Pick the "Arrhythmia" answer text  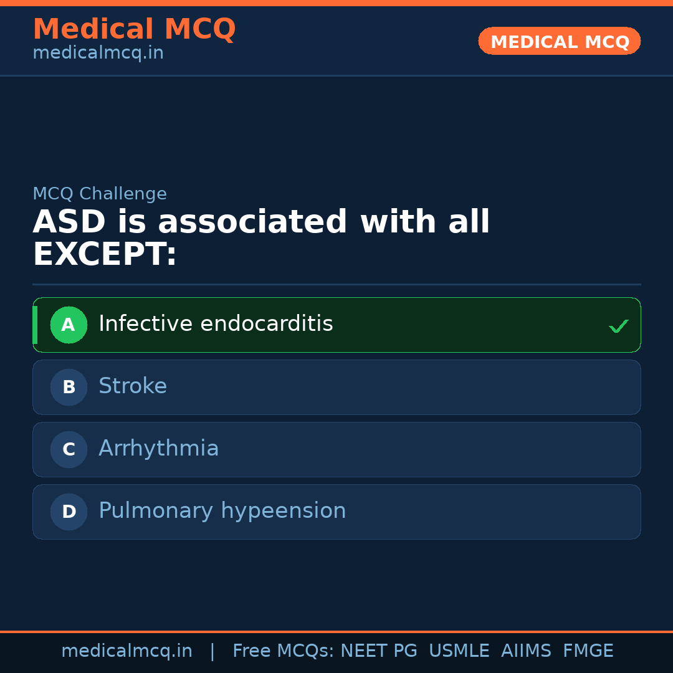click(159, 449)
